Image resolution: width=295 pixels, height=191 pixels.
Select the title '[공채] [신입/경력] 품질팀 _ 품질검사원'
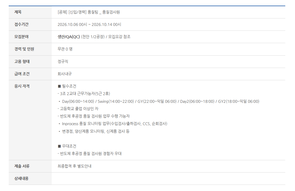(89, 12)
